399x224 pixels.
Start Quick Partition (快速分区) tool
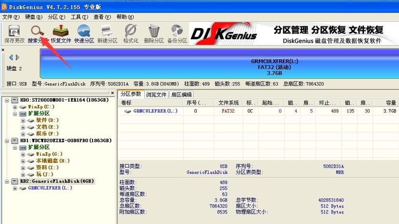[x=84, y=34]
